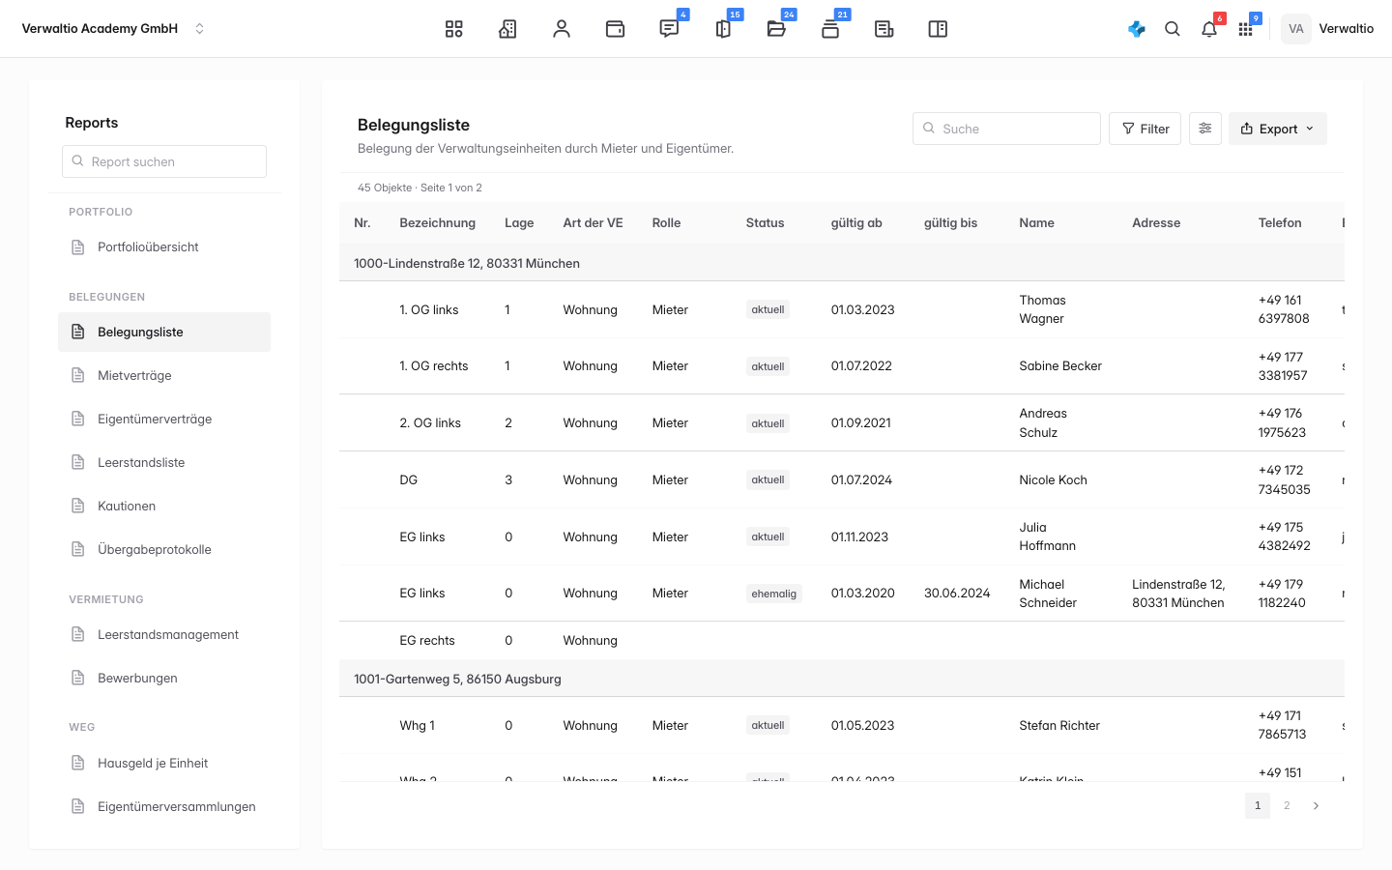Open column settings sliders icon
Screen dimensions: 1392x870
point(1205,129)
